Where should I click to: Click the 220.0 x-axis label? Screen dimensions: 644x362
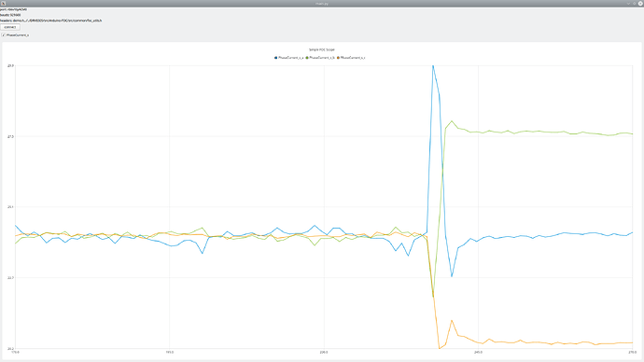click(x=324, y=352)
